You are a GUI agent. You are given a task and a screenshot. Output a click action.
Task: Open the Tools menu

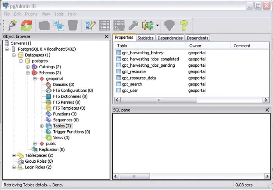(59, 14)
